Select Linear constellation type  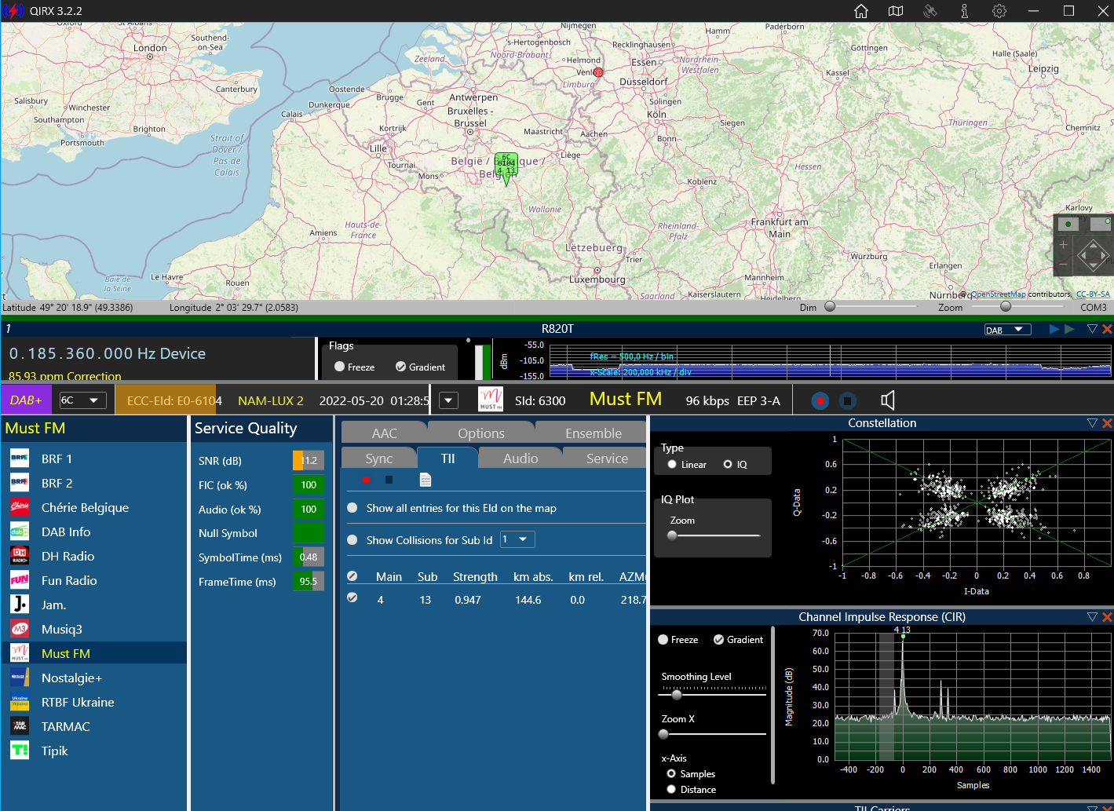pyautogui.click(x=687, y=465)
